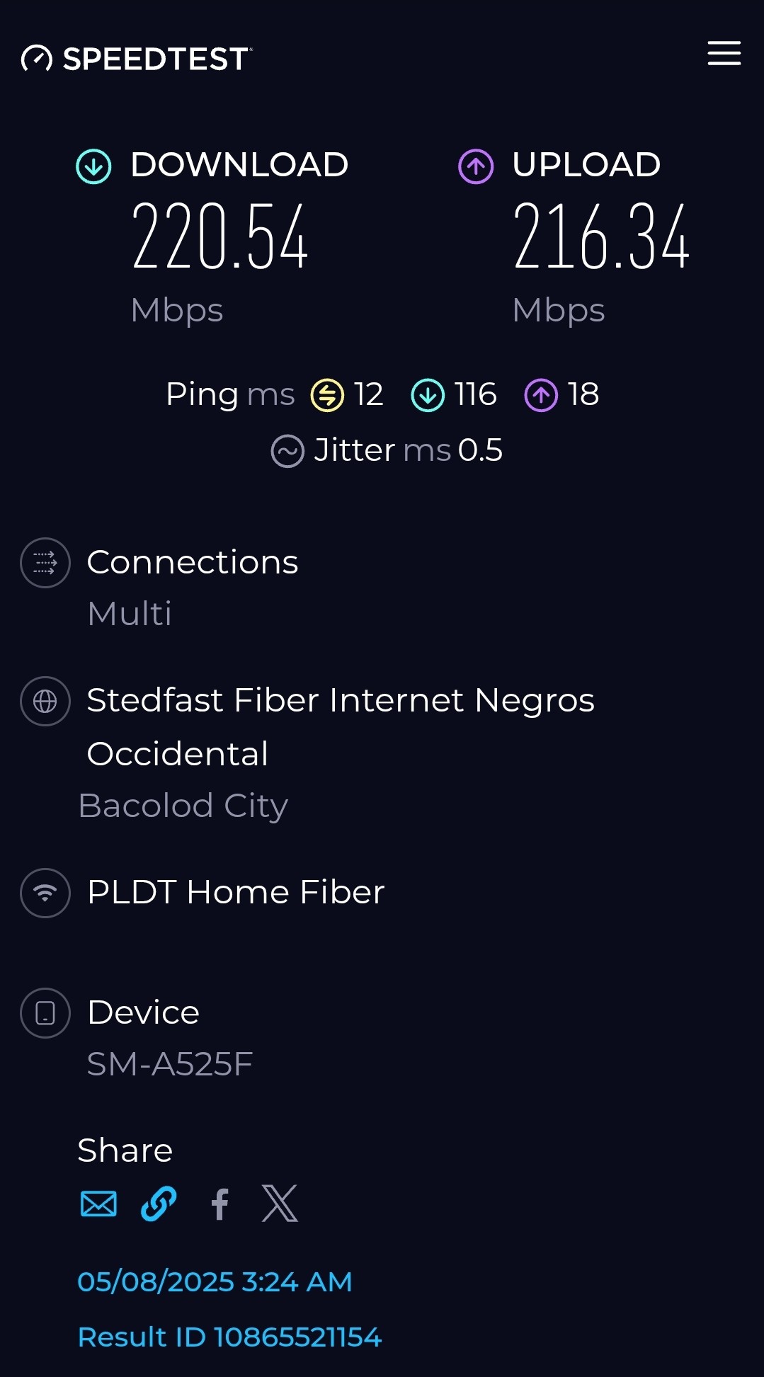Click the download arrow icon

point(93,166)
